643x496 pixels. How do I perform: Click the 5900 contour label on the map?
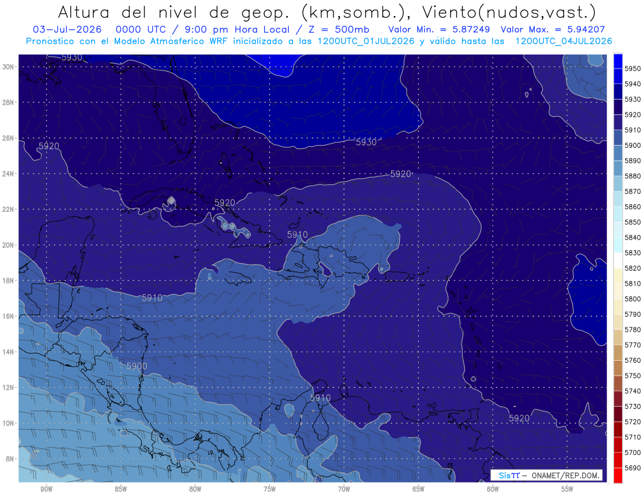[137, 366]
